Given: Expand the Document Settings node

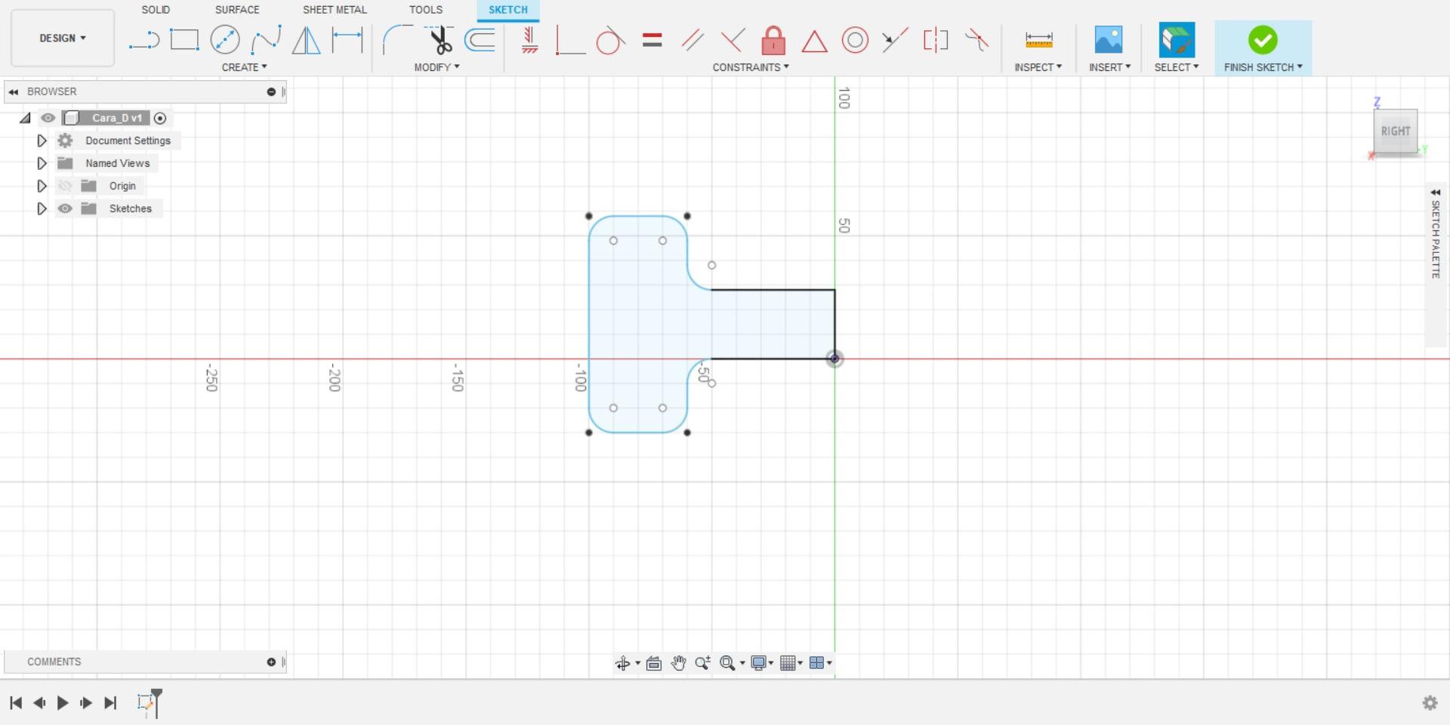Looking at the screenshot, I should (42, 140).
